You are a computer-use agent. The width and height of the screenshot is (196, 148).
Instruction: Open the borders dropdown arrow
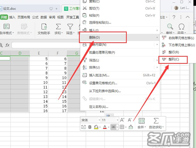126,127
